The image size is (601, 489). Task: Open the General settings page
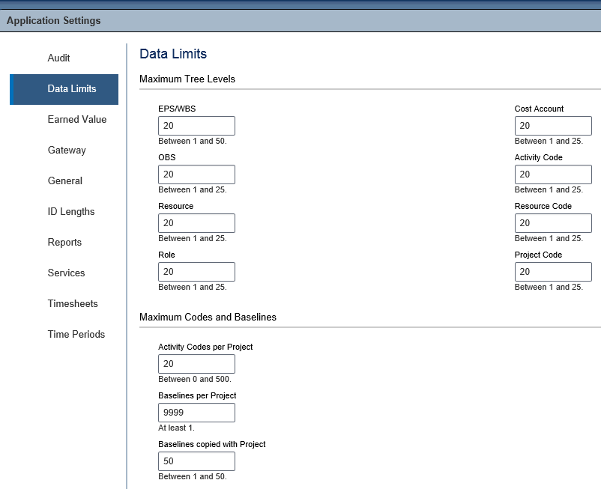coord(65,180)
